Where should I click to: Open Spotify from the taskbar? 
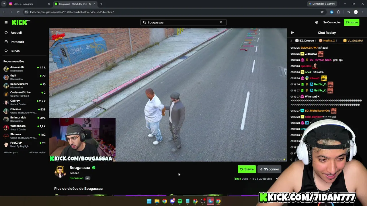click(x=180, y=201)
